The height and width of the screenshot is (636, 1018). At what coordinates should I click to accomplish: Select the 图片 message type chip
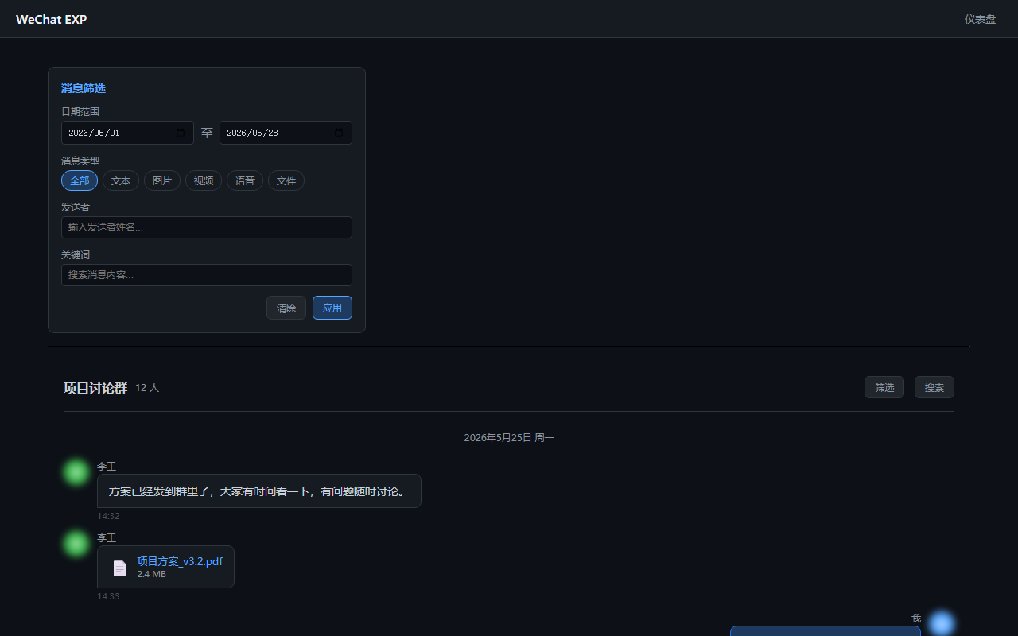162,180
